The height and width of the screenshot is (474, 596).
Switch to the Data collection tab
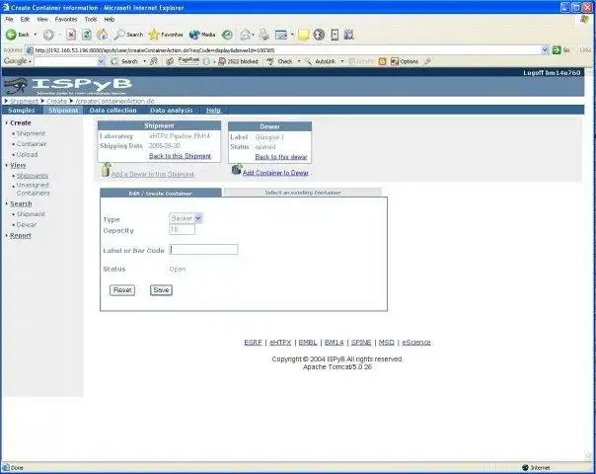coord(112,110)
